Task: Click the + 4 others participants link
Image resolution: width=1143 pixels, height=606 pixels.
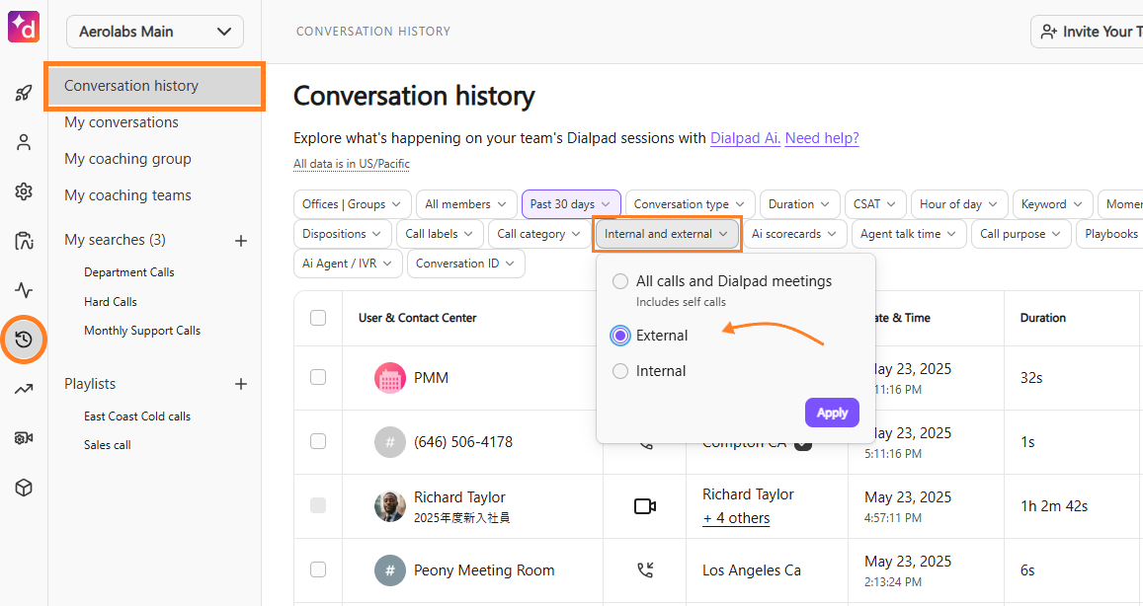Action: pos(736,518)
